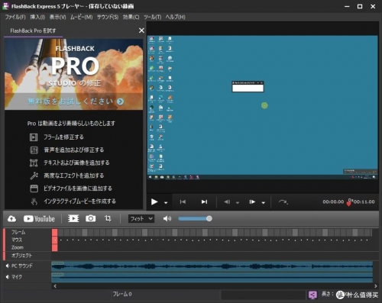
Task: Jump to the end of the movie
Action: point(204,202)
